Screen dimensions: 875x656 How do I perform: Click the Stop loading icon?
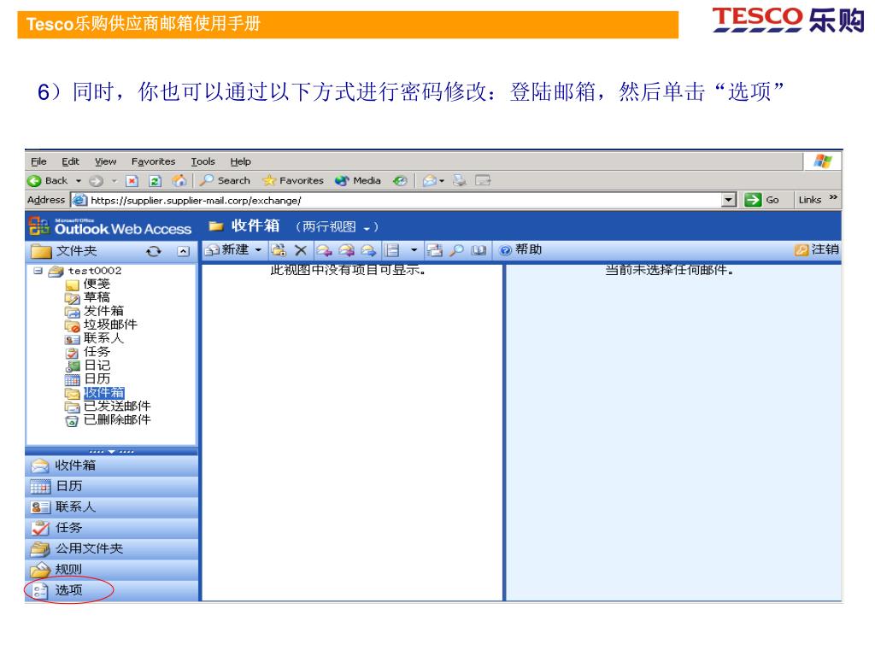point(132,181)
